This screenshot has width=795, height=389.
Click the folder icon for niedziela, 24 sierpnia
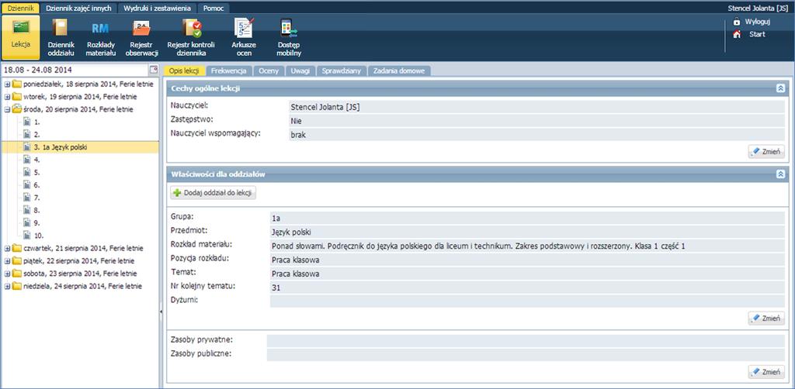17,286
